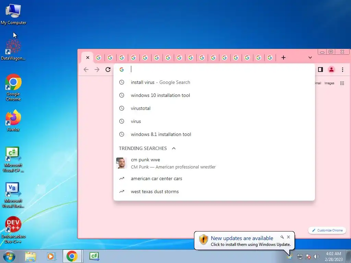This screenshot has height=263, width=351.
Task: Choose 'windows 10 installation tool' suggestion
Action: (x=214, y=95)
